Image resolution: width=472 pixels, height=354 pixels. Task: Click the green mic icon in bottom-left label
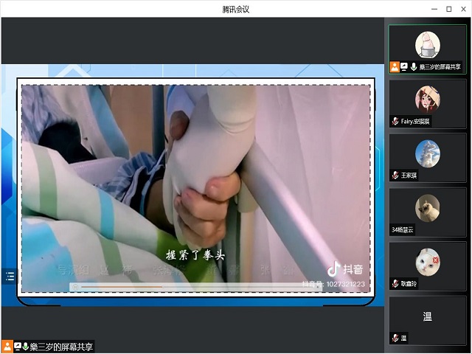tap(26, 346)
